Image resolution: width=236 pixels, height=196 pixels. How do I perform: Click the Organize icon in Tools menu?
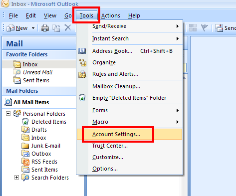[82, 62]
